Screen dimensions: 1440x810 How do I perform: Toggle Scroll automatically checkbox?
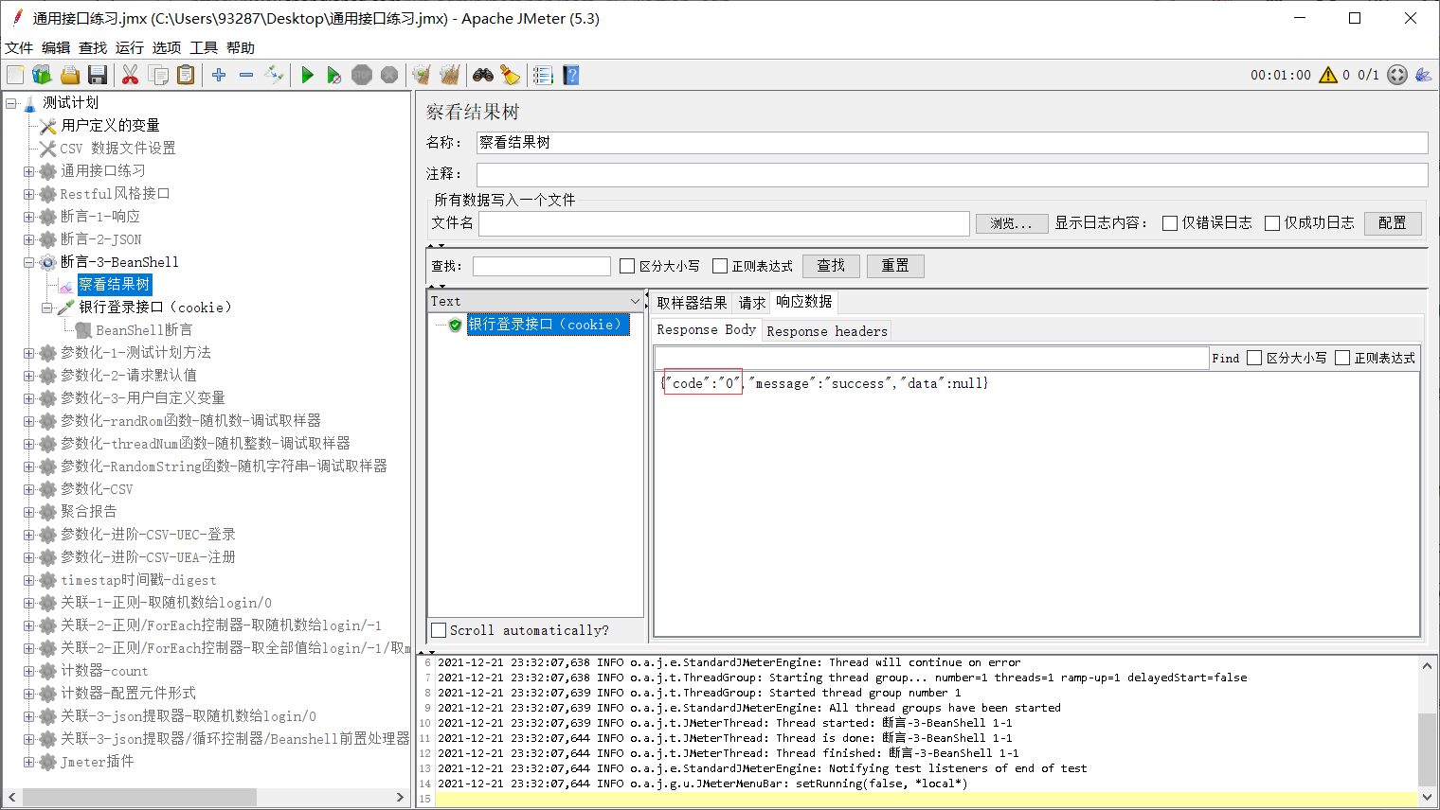[439, 630]
